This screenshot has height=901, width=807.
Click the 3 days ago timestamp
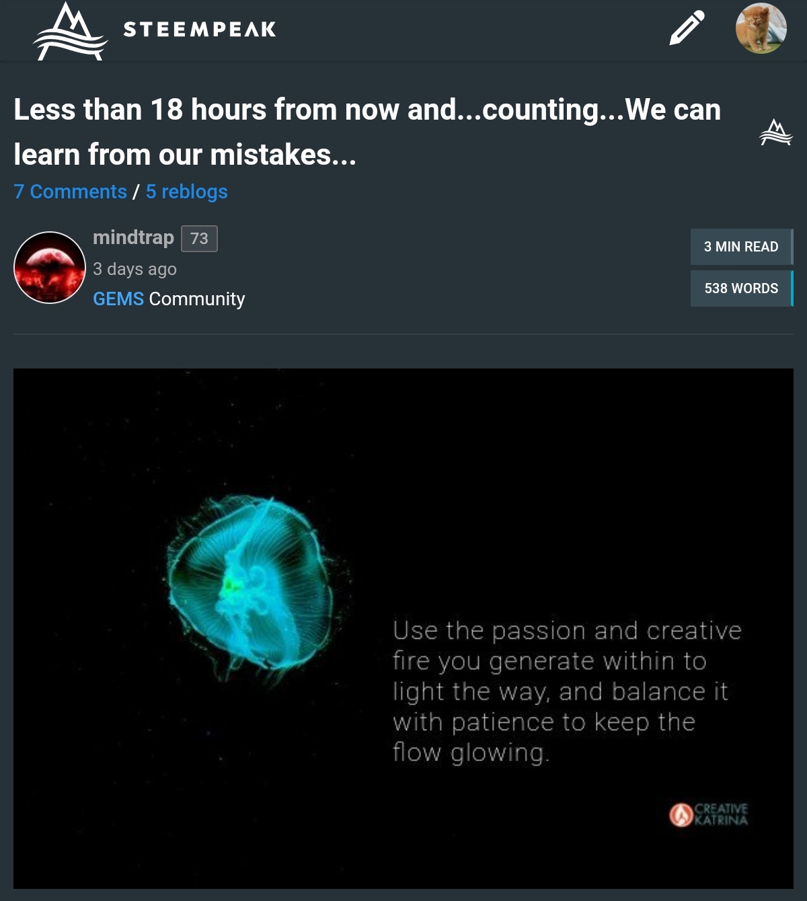(134, 269)
